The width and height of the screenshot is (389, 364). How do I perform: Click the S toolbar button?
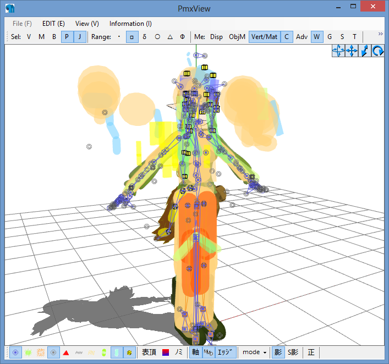[x=342, y=37]
